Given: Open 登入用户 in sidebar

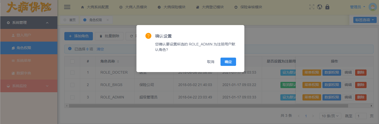Looking at the screenshot, I should click(29, 35).
